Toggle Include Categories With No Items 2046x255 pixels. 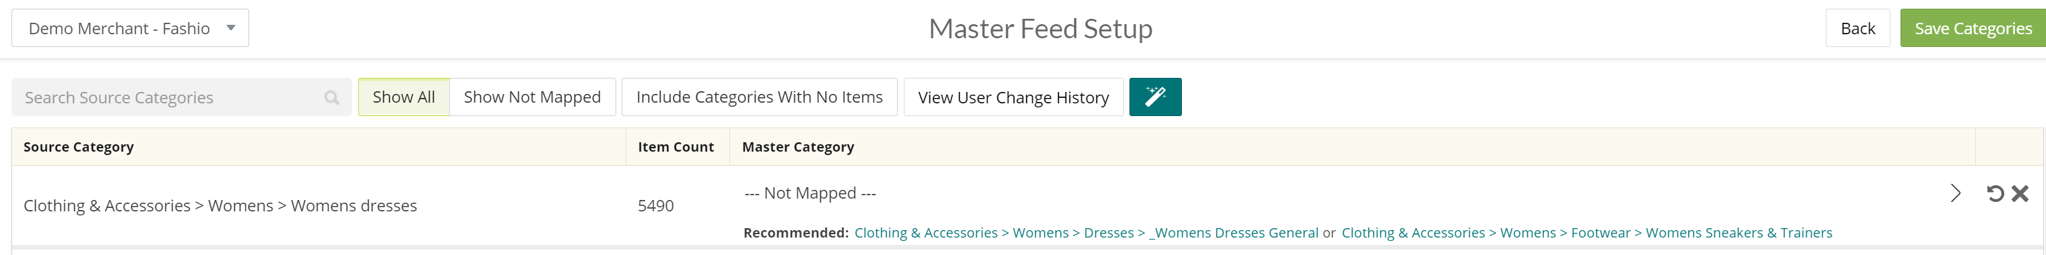759,97
